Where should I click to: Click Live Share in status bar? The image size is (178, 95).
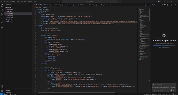[x=13, y=94]
